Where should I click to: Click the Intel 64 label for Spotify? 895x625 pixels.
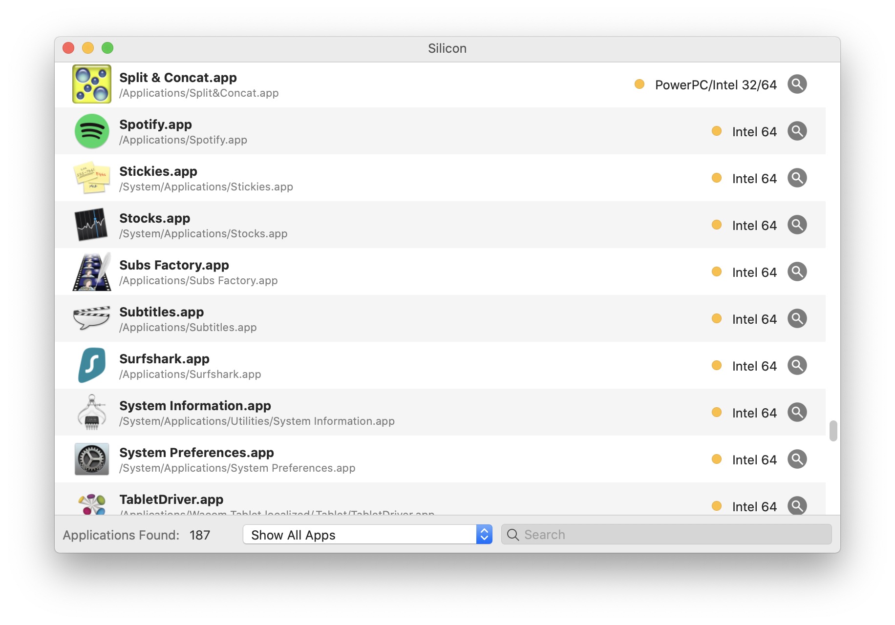click(x=754, y=132)
